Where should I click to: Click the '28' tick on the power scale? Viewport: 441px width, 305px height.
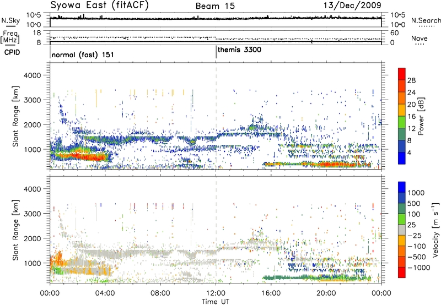(411, 81)
